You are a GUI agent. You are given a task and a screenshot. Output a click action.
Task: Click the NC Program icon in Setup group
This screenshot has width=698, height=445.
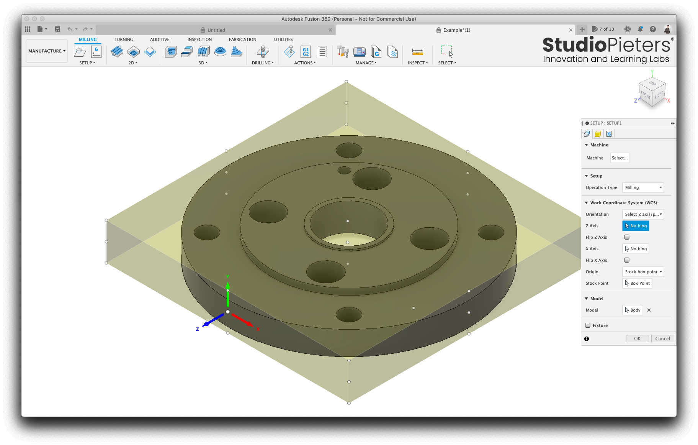click(x=96, y=51)
